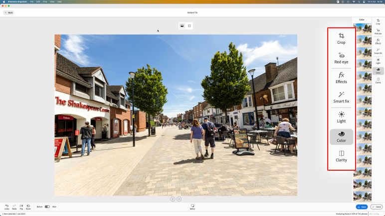Open the File menu

(32, 2)
